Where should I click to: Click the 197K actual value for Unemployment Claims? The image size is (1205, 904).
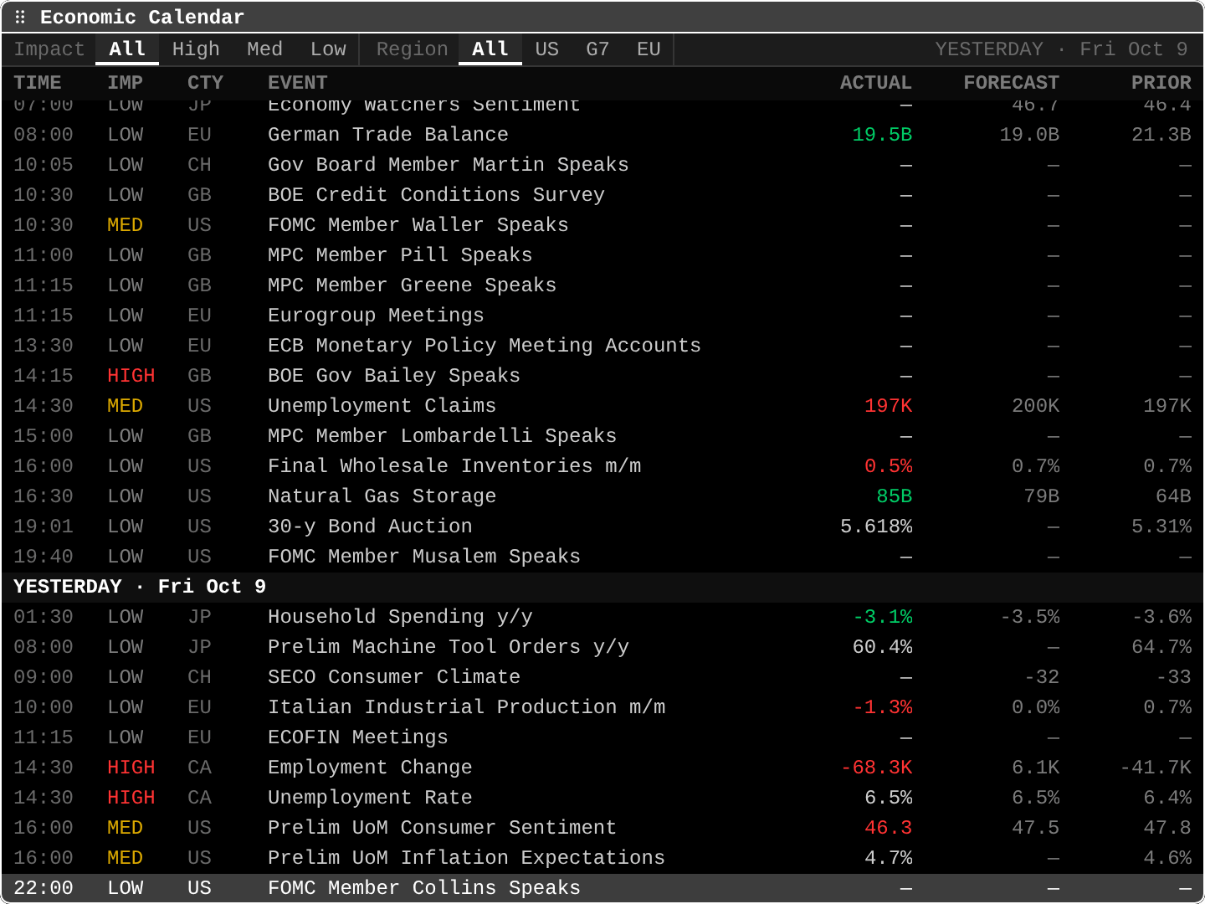pyautogui.click(x=888, y=406)
